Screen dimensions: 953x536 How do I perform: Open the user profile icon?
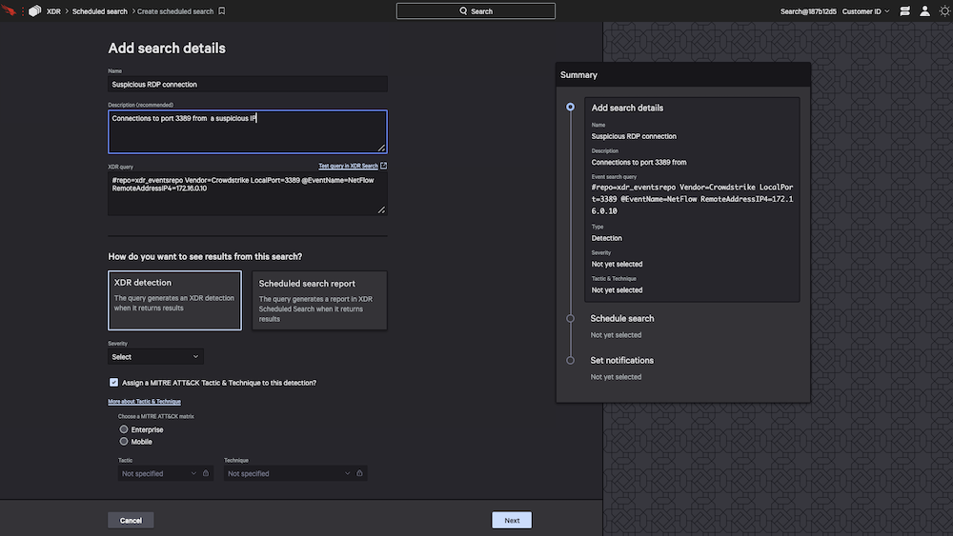(x=924, y=10)
